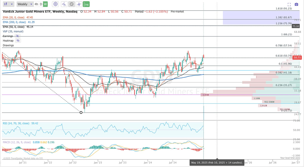Click the 1 (66.21) Fibonacci level label
This screenshot has height=167, width=304.
(287, 34)
